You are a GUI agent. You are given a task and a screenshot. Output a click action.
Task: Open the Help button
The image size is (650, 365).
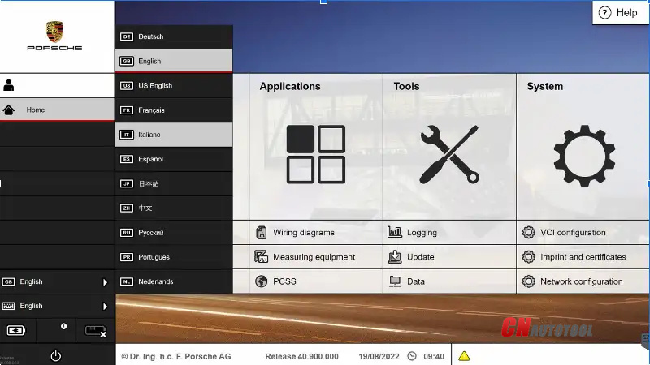[621, 13]
